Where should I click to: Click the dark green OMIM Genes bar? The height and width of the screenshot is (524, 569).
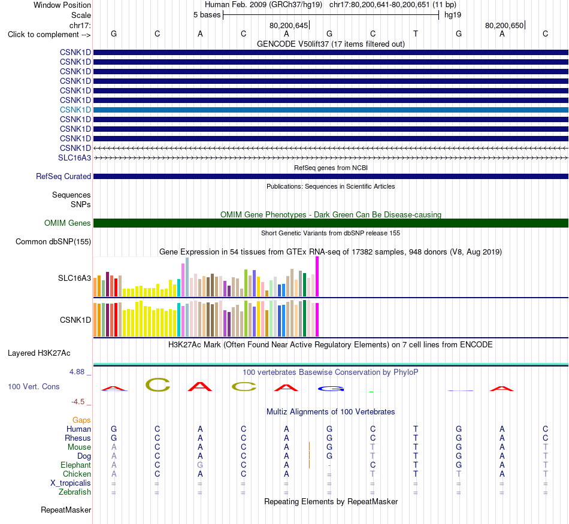tap(331, 223)
